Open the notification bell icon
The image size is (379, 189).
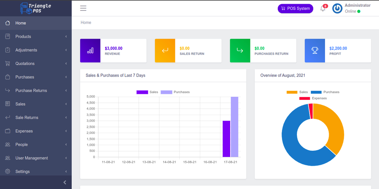pos(323,9)
